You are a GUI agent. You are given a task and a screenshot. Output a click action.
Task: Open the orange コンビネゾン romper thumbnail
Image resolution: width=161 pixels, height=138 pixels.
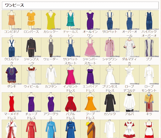point(12,20)
